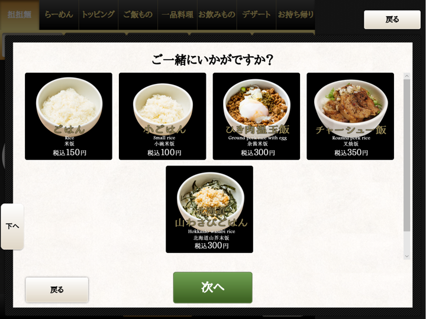Click the top-right 戻る button
Image resolution: width=426 pixels, height=319 pixels.
tap(392, 19)
